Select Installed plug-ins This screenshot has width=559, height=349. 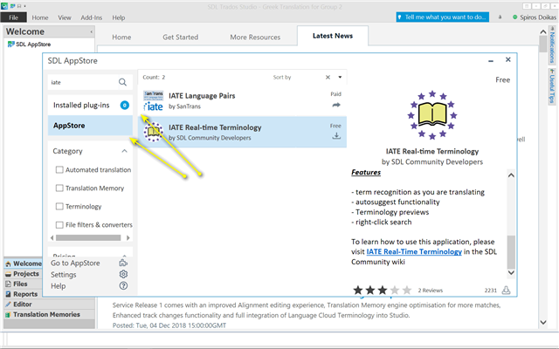[90, 105]
